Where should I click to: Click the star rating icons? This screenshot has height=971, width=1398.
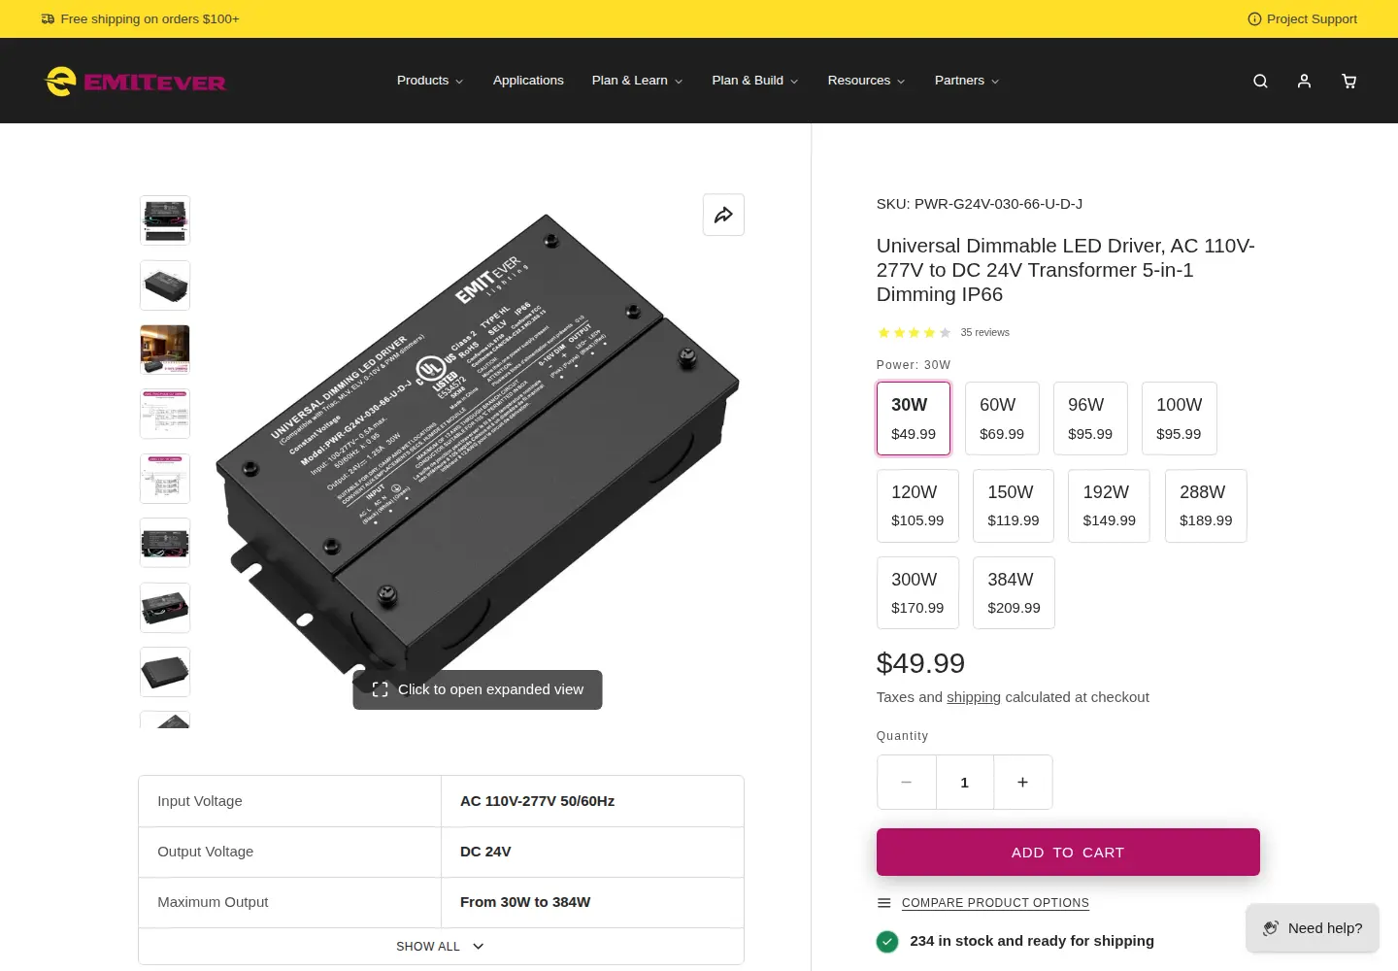914,332
